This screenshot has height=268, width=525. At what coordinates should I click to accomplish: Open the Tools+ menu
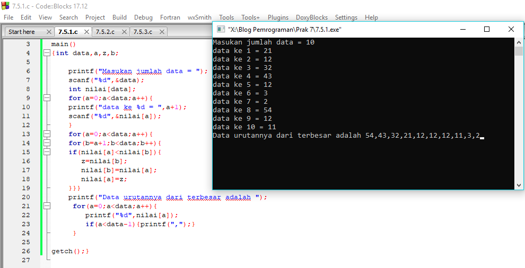coord(251,17)
